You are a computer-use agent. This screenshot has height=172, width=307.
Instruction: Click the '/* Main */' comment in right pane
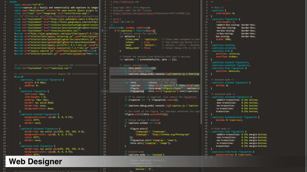click(217, 7)
